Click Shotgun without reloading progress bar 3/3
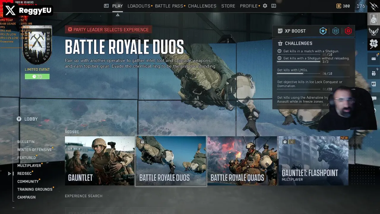Viewport: 380px width, 214px height. 299,62
